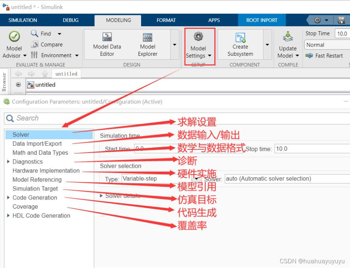Navigate forward with the right arrow
The width and height of the screenshot is (350, 268).
(x=31, y=74)
